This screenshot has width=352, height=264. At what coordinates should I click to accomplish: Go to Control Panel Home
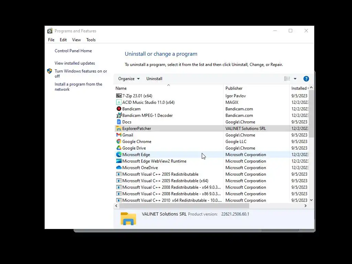pos(73,51)
